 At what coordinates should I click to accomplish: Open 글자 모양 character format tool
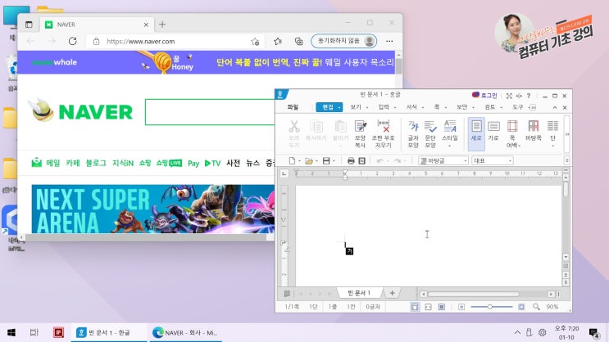[x=412, y=134]
